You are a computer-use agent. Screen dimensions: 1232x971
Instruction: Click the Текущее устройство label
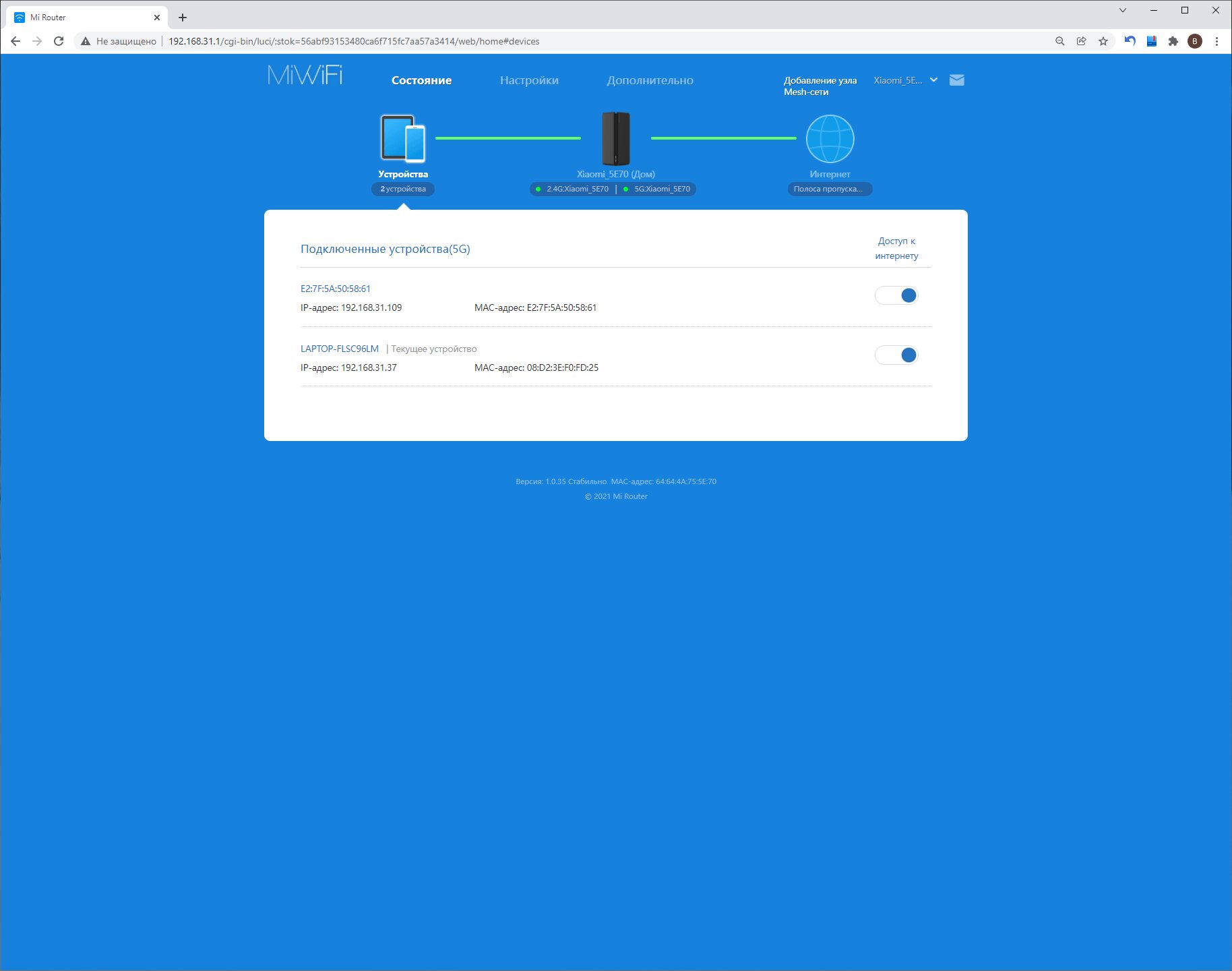click(434, 349)
